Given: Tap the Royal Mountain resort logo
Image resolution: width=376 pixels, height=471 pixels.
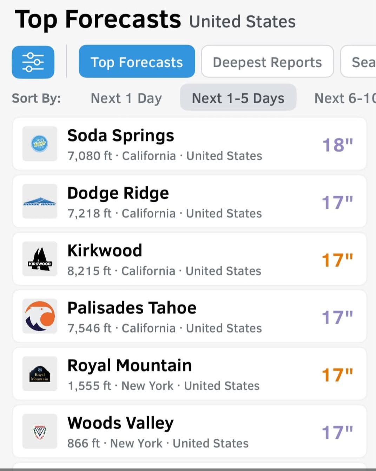Looking at the screenshot, I should tap(40, 374).
